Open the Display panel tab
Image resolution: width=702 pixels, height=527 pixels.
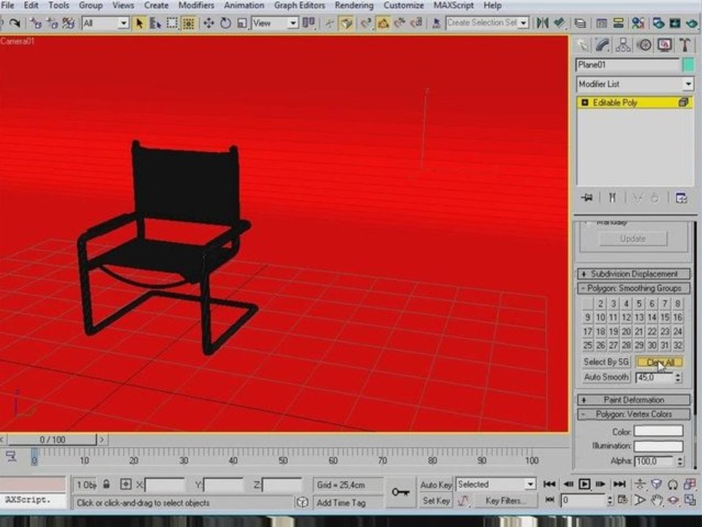pyautogui.click(x=665, y=45)
